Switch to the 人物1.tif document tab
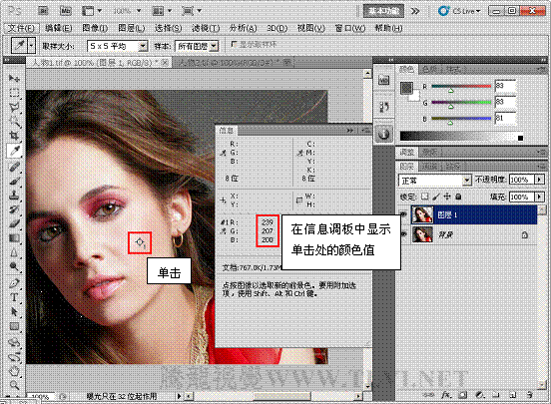 pyautogui.click(x=95, y=63)
